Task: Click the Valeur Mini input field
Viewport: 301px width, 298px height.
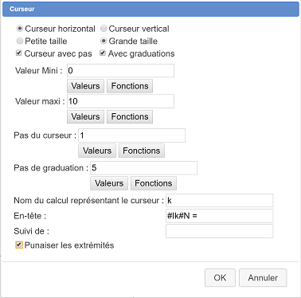Action: (120, 71)
